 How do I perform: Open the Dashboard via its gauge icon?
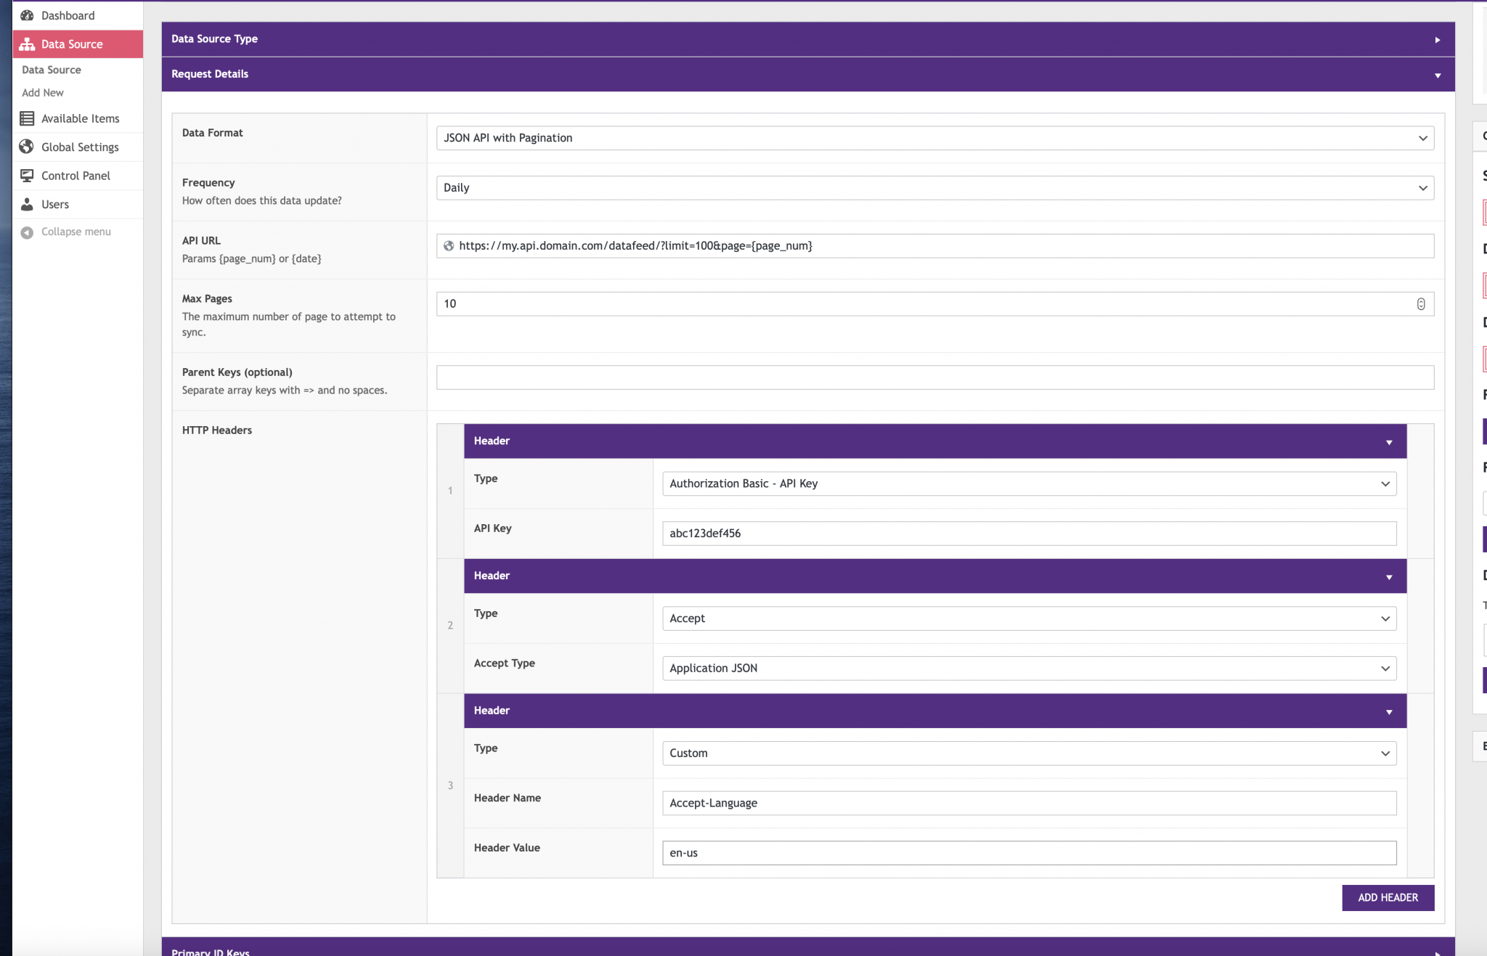[x=27, y=15]
